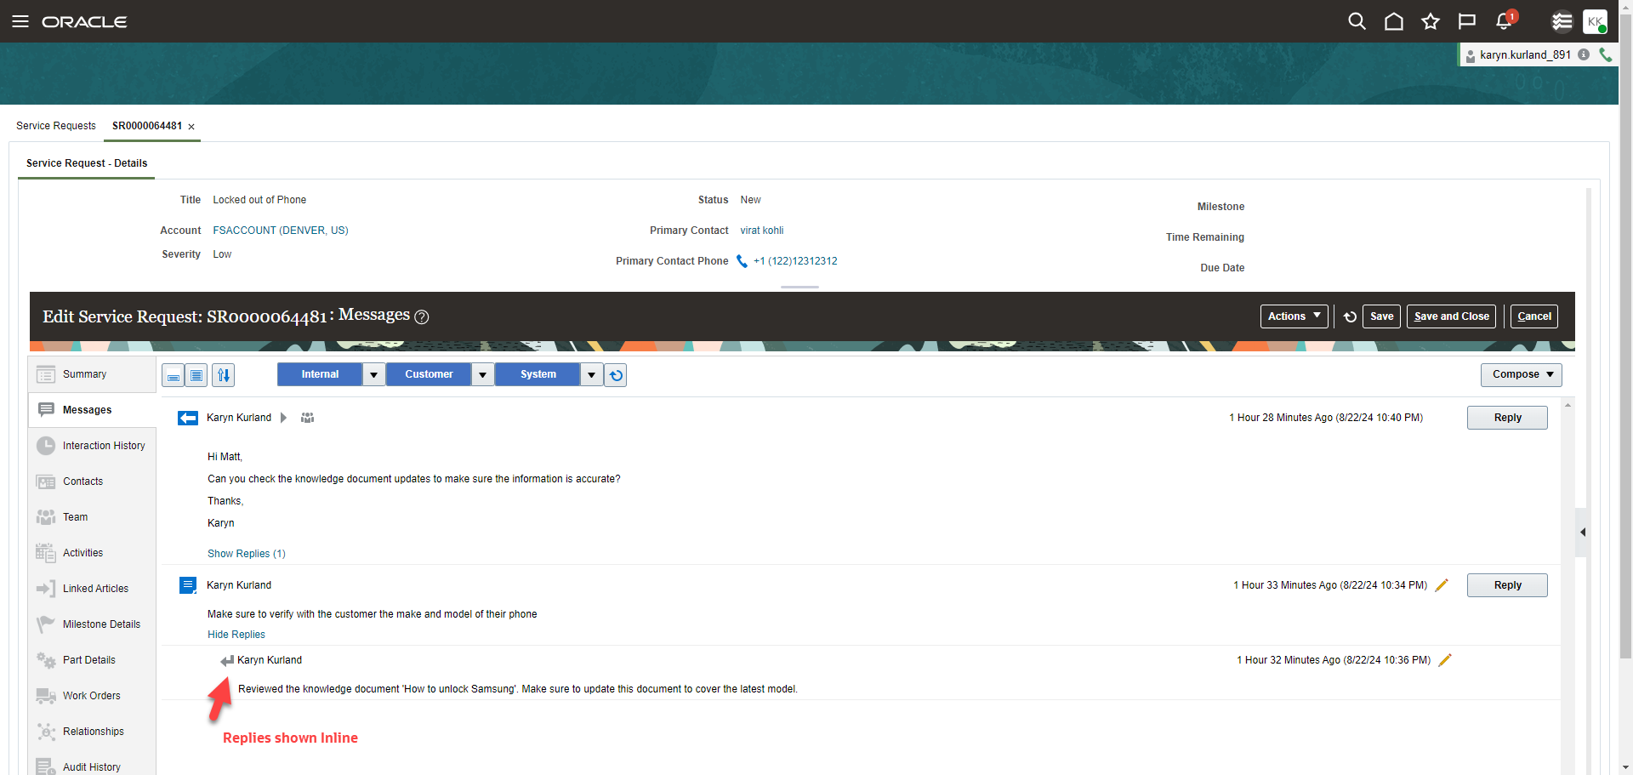Edit the 10:36 PM reply pencil
Image resolution: width=1633 pixels, height=775 pixels.
tap(1445, 660)
